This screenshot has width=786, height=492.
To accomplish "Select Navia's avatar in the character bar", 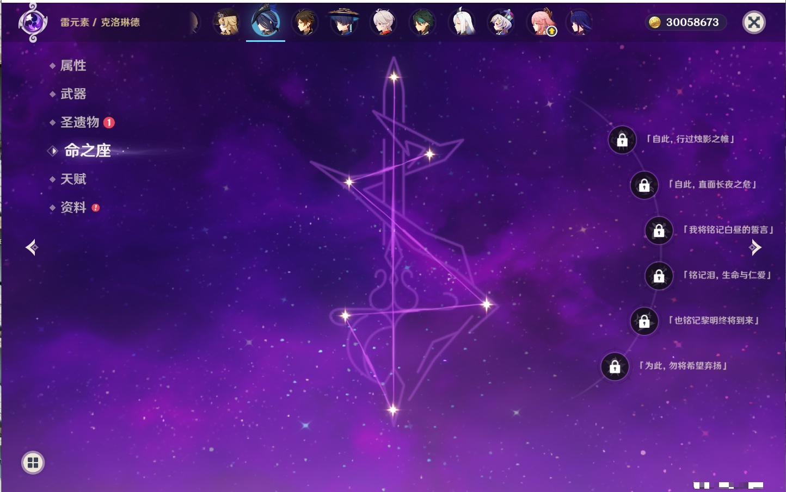I will pyautogui.click(x=226, y=22).
